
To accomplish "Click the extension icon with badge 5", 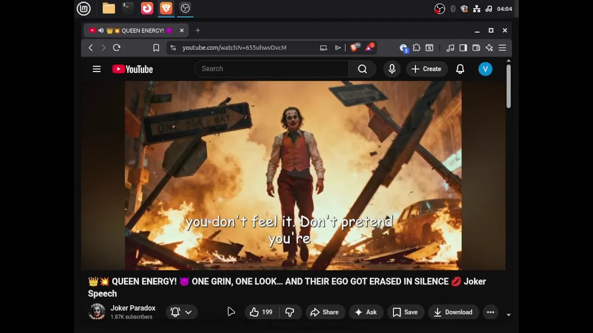I will pos(404,48).
